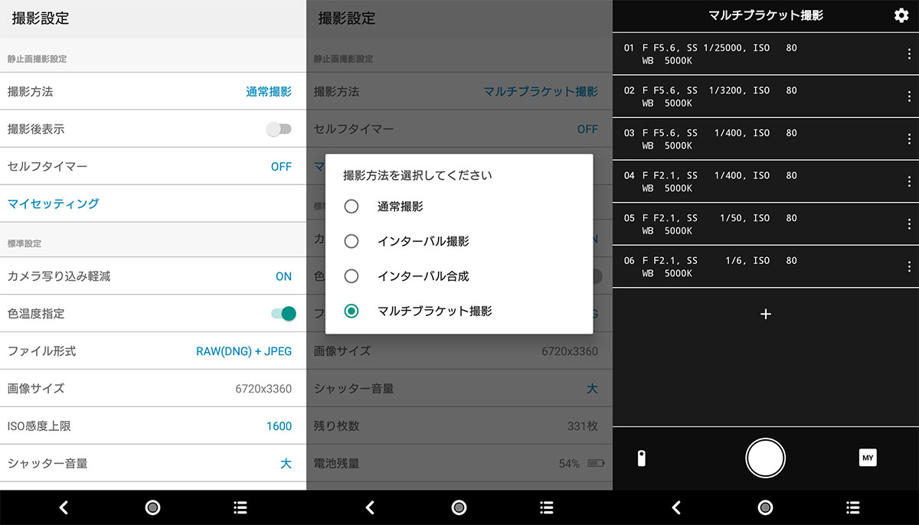This screenshot has height=525, width=919.
Task: Add a new bracket setting with plus icon
Action: pos(766,314)
